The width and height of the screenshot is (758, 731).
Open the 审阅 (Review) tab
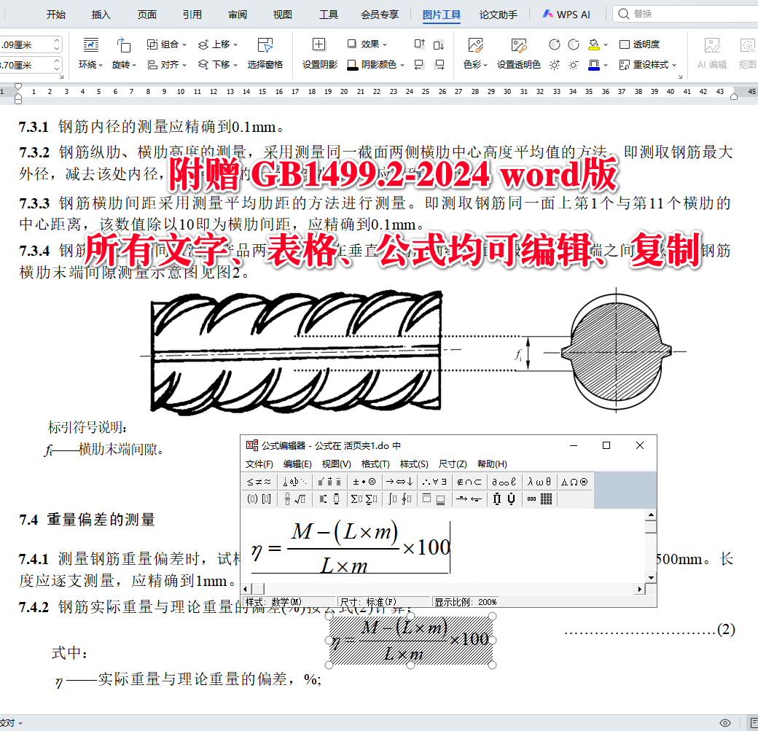click(x=238, y=15)
